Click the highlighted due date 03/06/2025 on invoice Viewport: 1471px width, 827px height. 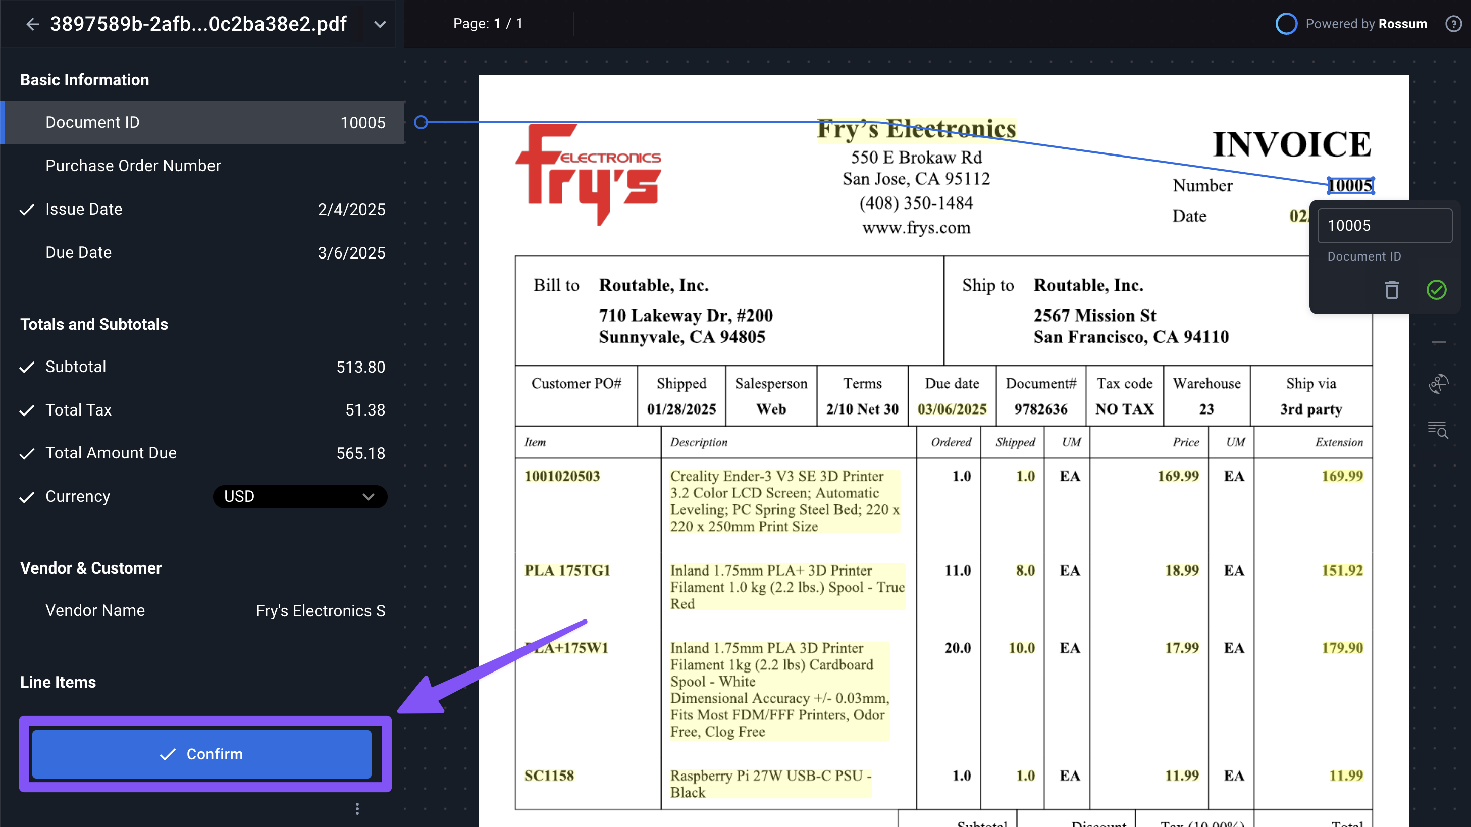[x=952, y=409]
